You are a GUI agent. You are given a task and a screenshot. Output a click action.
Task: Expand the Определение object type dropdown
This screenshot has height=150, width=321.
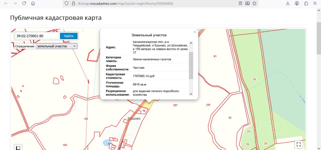pyautogui.click(x=57, y=46)
